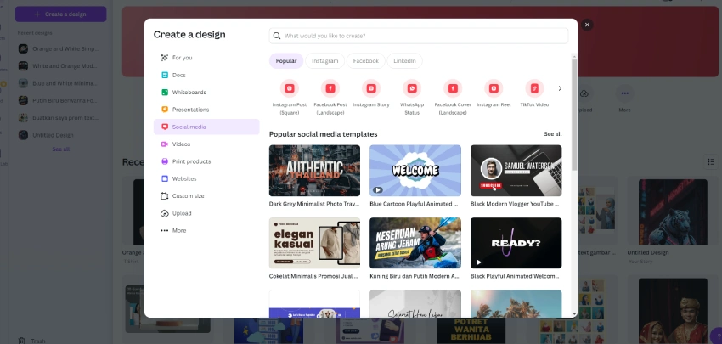Image resolution: width=722 pixels, height=344 pixels.
Task: Click the What would you like to create field
Action: [419, 36]
